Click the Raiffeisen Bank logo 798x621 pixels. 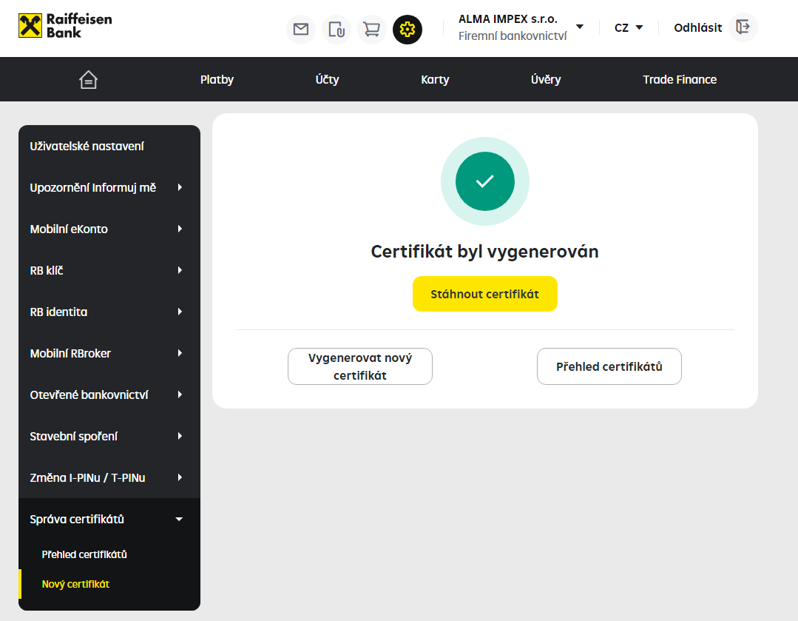65,25
